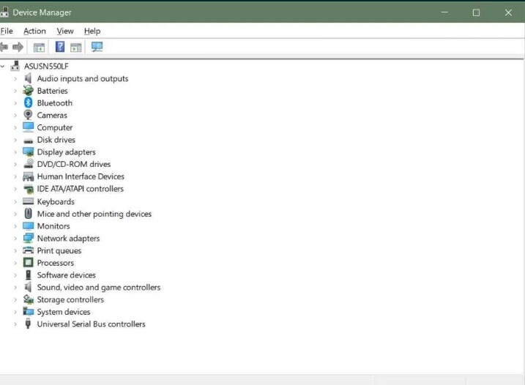Expand the Display adapters chevron
The width and height of the screenshot is (525, 385).
15,152
